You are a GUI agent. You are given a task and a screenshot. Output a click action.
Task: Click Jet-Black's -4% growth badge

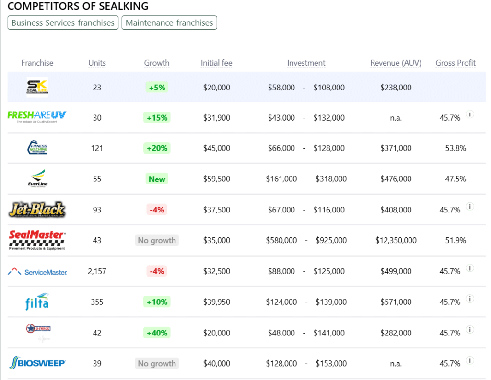157,210
